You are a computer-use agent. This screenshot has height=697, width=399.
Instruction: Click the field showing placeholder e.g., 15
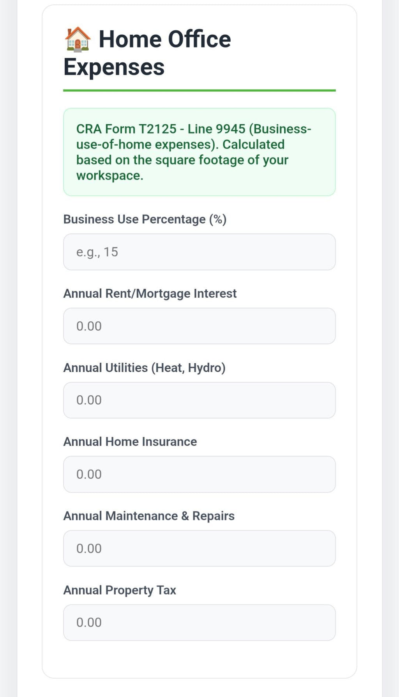199,252
